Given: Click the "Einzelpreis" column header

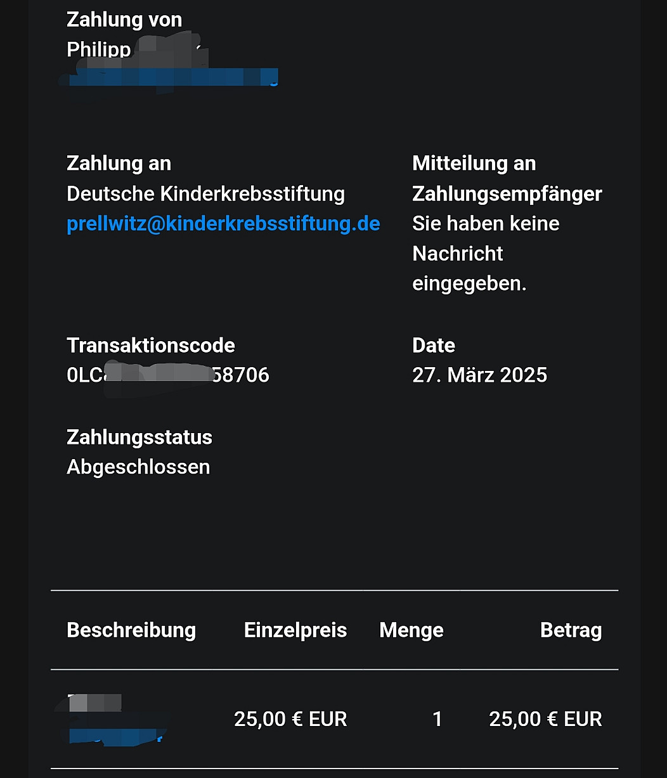Looking at the screenshot, I should (295, 630).
